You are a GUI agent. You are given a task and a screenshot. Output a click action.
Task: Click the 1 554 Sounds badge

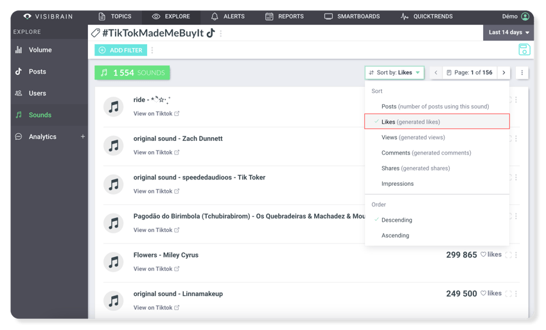click(132, 72)
